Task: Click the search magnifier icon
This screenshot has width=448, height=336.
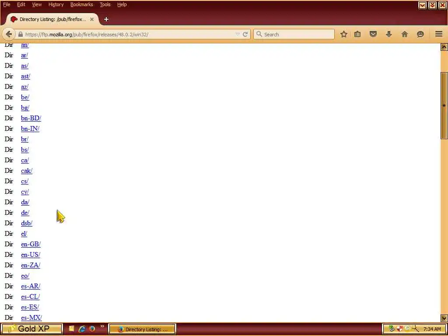Action: coord(259,34)
